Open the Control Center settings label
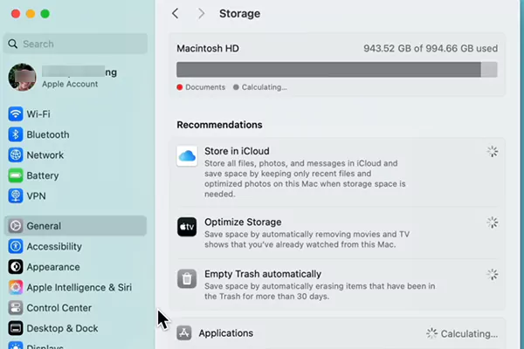This screenshot has height=349, width=524. point(59,308)
